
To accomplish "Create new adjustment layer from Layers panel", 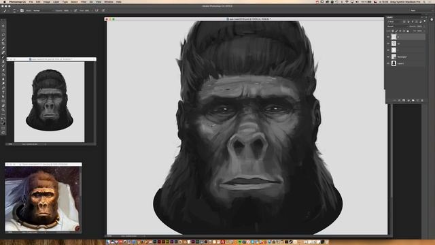I will (408, 100).
